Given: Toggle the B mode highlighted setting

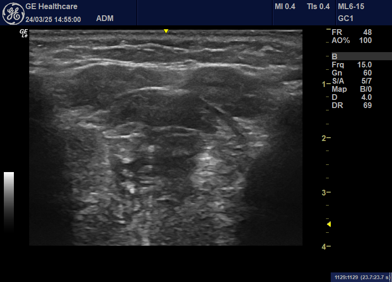Looking at the screenshot, I should coord(352,56).
